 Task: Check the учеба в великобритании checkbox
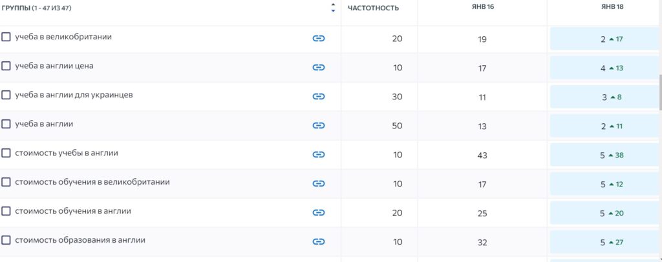tap(6, 37)
